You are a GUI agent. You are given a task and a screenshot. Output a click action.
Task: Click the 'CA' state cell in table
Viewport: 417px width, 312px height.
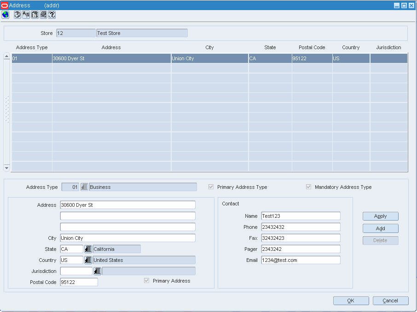(x=270, y=58)
